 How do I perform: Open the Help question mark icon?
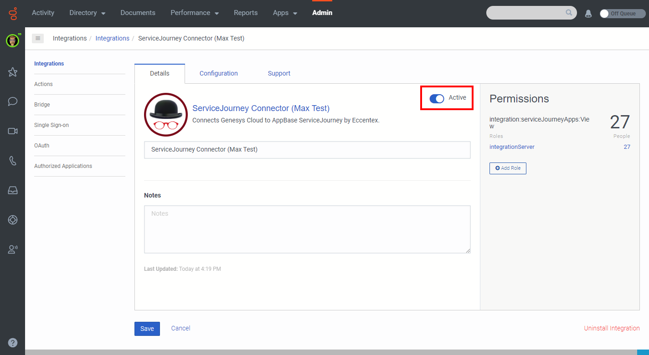click(x=13, y=343)
